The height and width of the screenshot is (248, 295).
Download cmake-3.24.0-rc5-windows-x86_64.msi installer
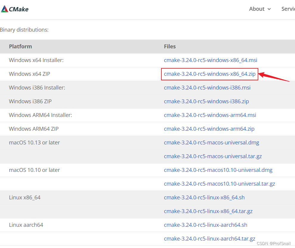click(x=210, y=60)
